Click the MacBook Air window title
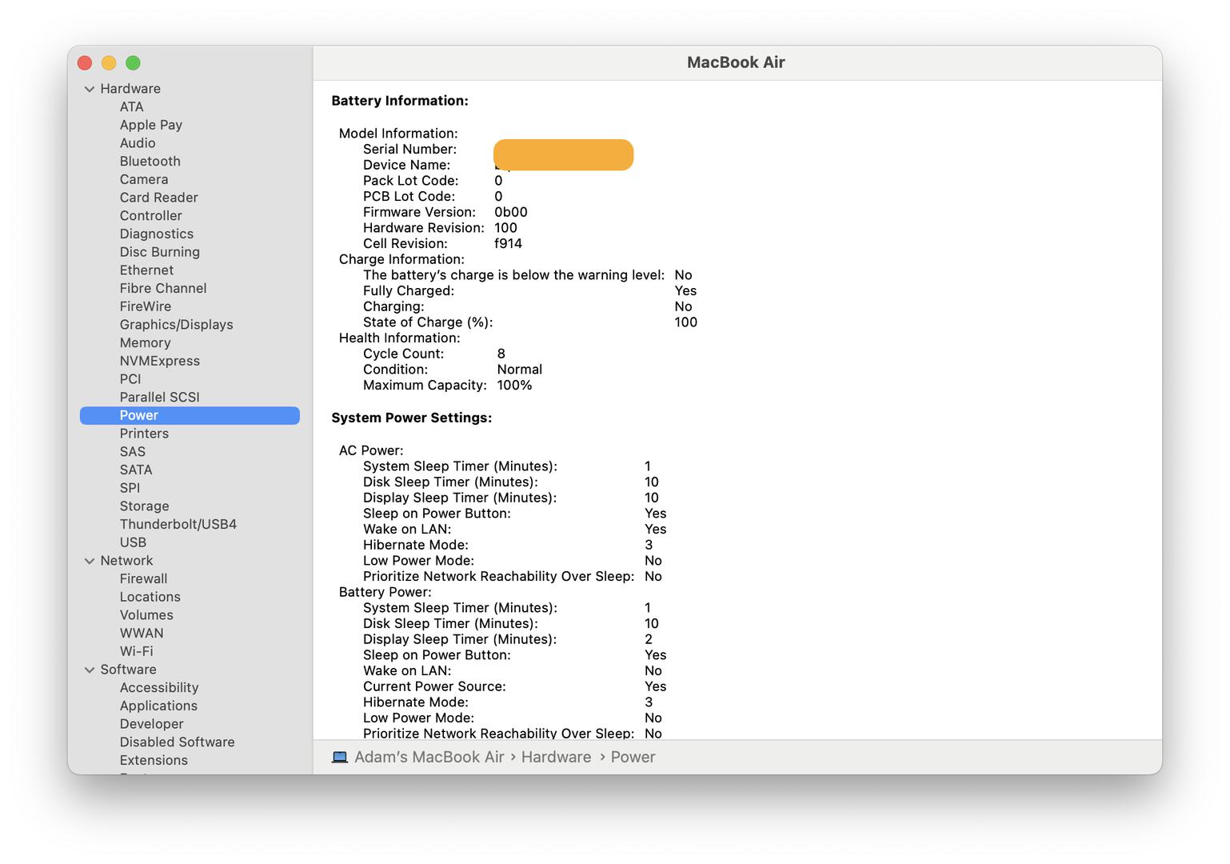This screenshot has width=1230, height=864. 736,62
